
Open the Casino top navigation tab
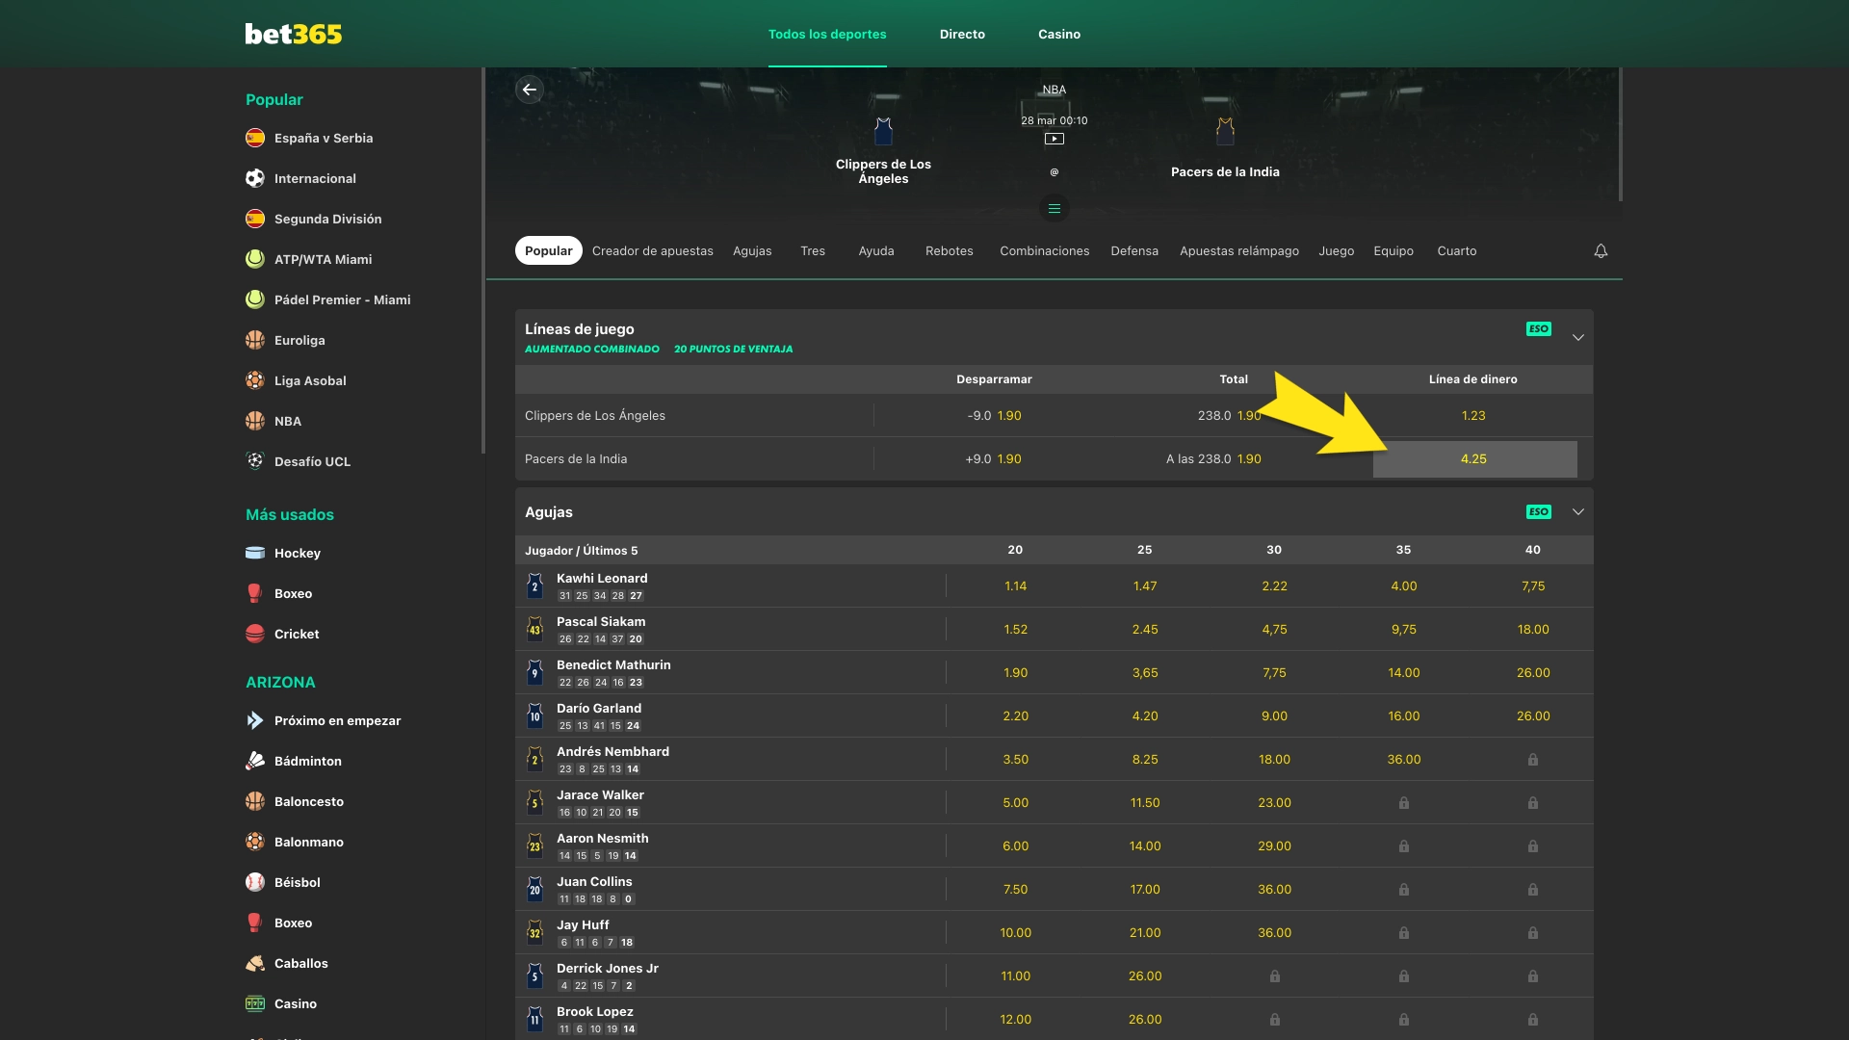coord(1059,34)
